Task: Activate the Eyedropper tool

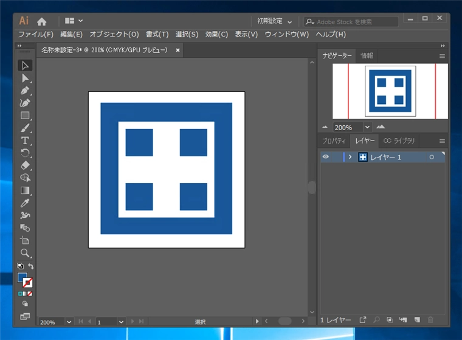Action: (25, 203)
